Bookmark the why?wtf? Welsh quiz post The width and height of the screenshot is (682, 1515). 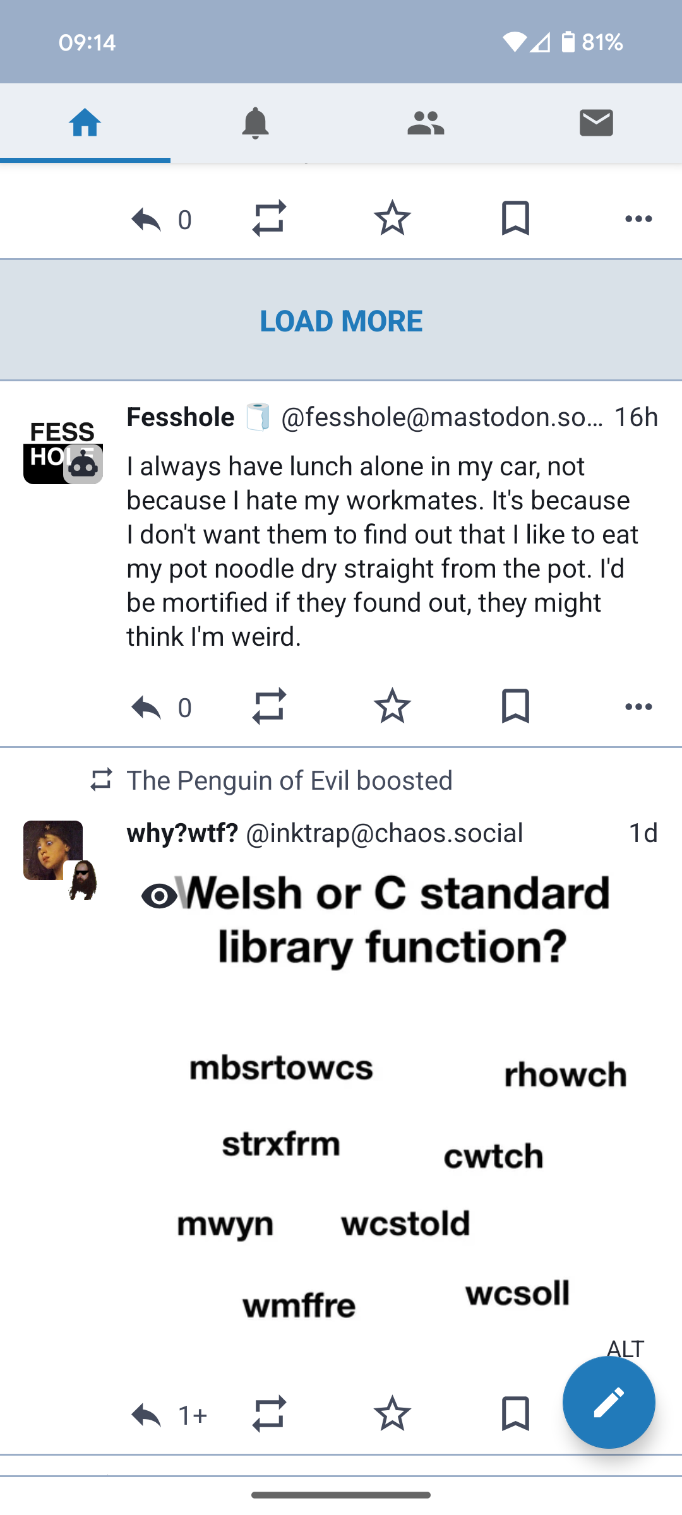click(x=515, y=1413)
